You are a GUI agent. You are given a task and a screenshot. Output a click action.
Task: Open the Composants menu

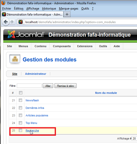pos(62,46)
